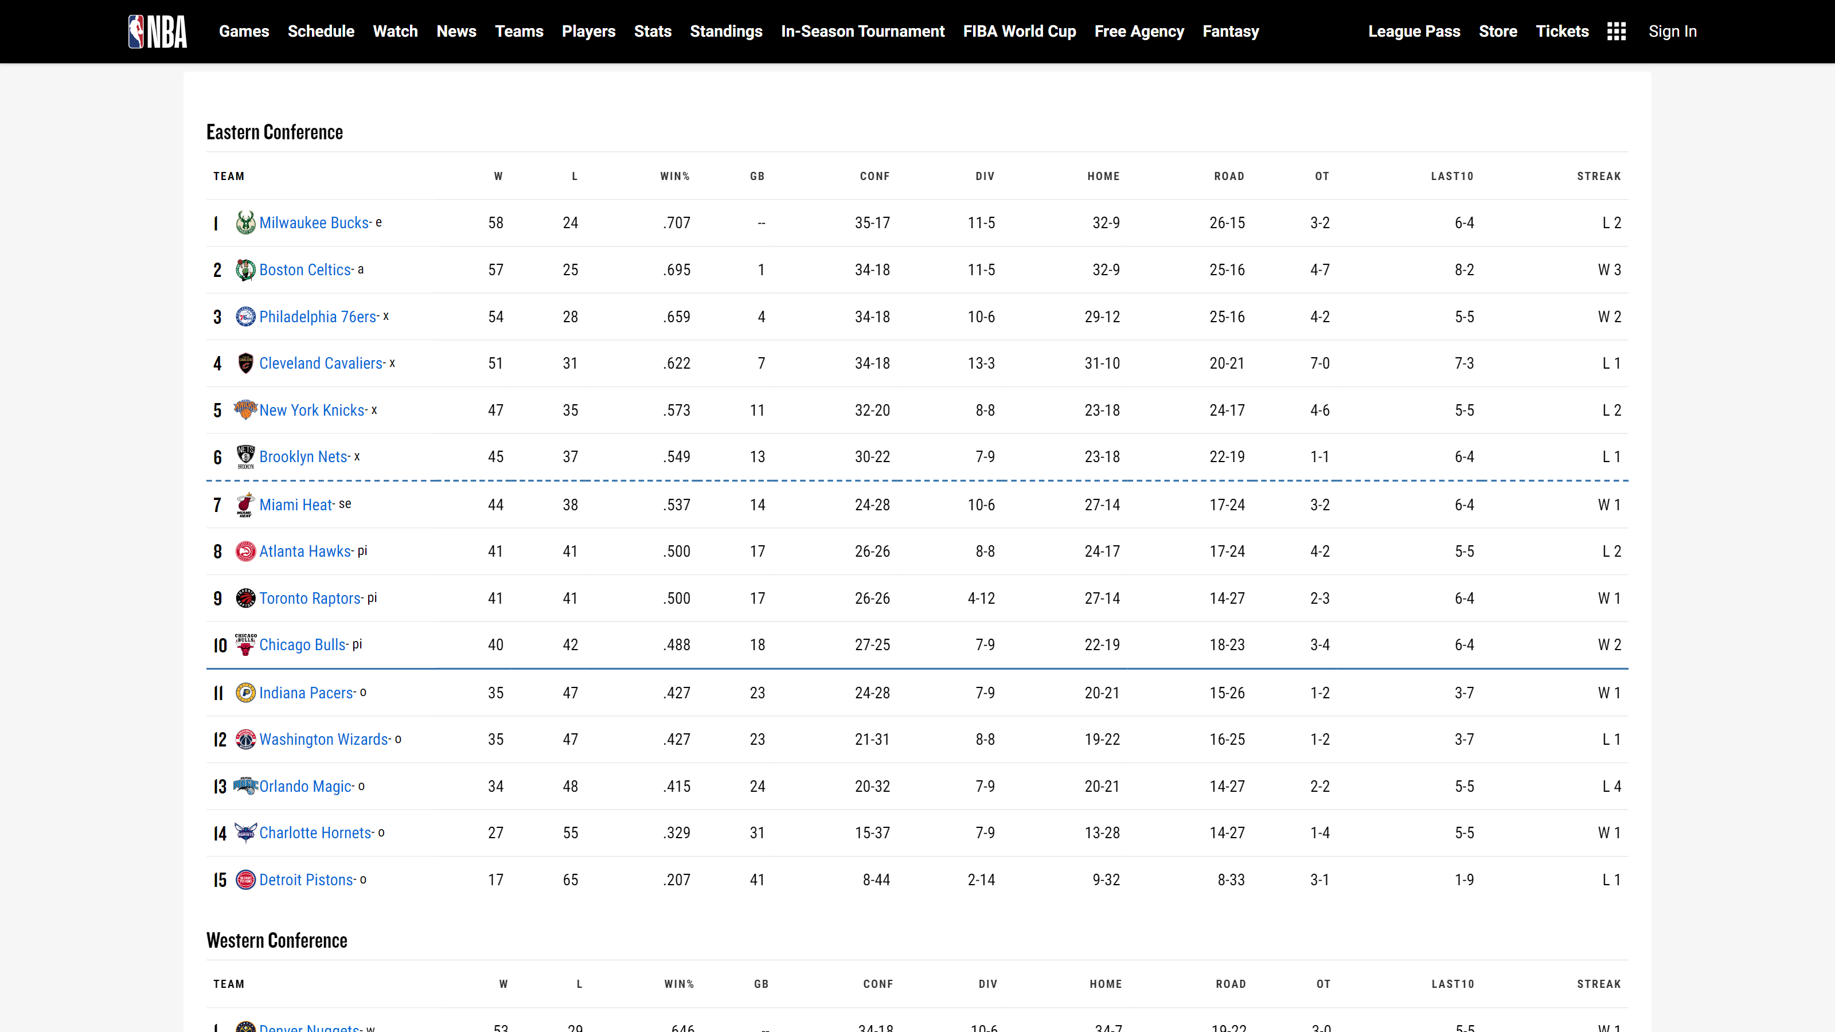Click the Milwaukee Bucks team logo
This screenshot has height=1032, width=1835.
point(246,223)
